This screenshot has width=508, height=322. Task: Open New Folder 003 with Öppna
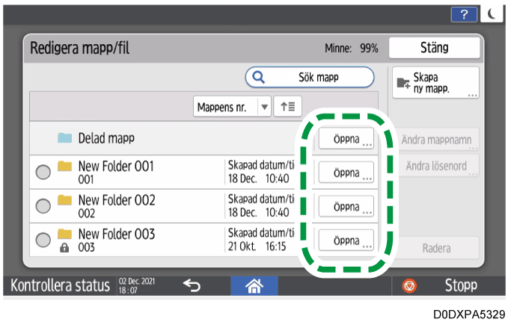(346, 240)
